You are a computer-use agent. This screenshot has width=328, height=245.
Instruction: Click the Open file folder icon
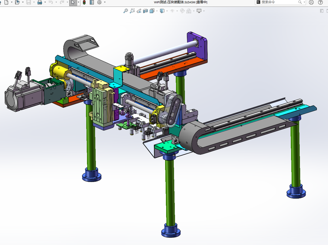(x=17, y=2)
